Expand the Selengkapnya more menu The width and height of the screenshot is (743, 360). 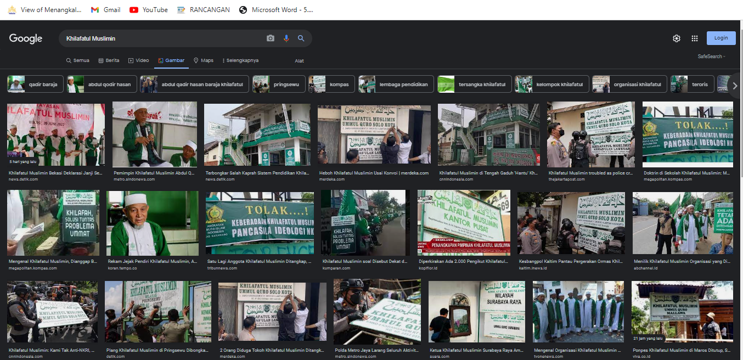pyautogui.click(x=240, y=60)
